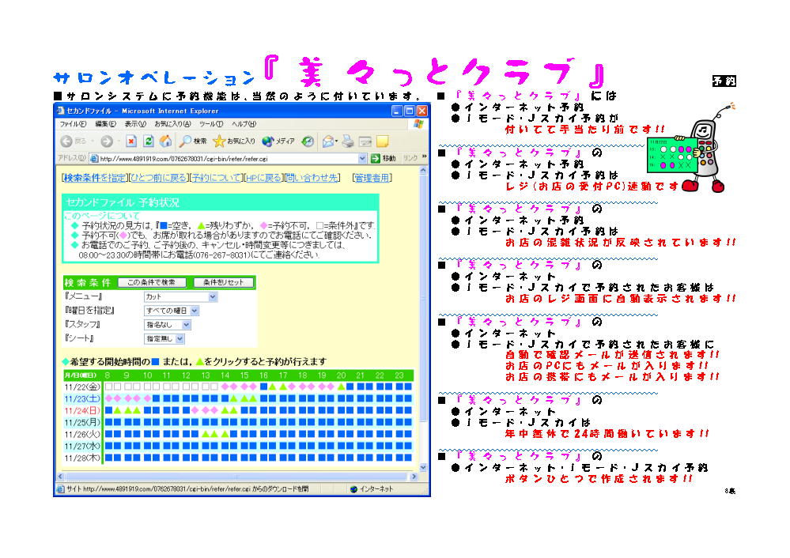Stop page loading with the red X icon
This screenshot has width=790, height=558.
[x=131, y=141]
